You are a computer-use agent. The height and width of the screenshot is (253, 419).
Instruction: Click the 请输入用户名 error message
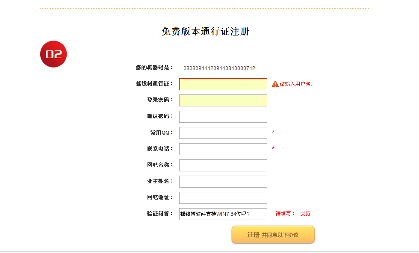click(x=296, y=84)
